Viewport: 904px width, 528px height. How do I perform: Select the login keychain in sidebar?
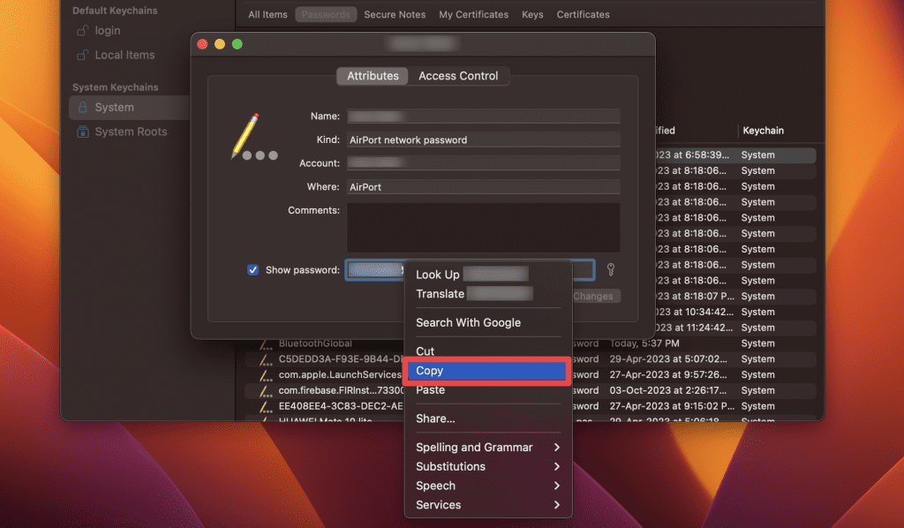tap(107, 31)
